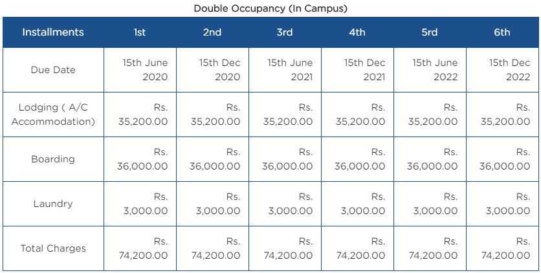Select the Total Charges row label
The image size is (541, 273).
click(x=53, y=248)
